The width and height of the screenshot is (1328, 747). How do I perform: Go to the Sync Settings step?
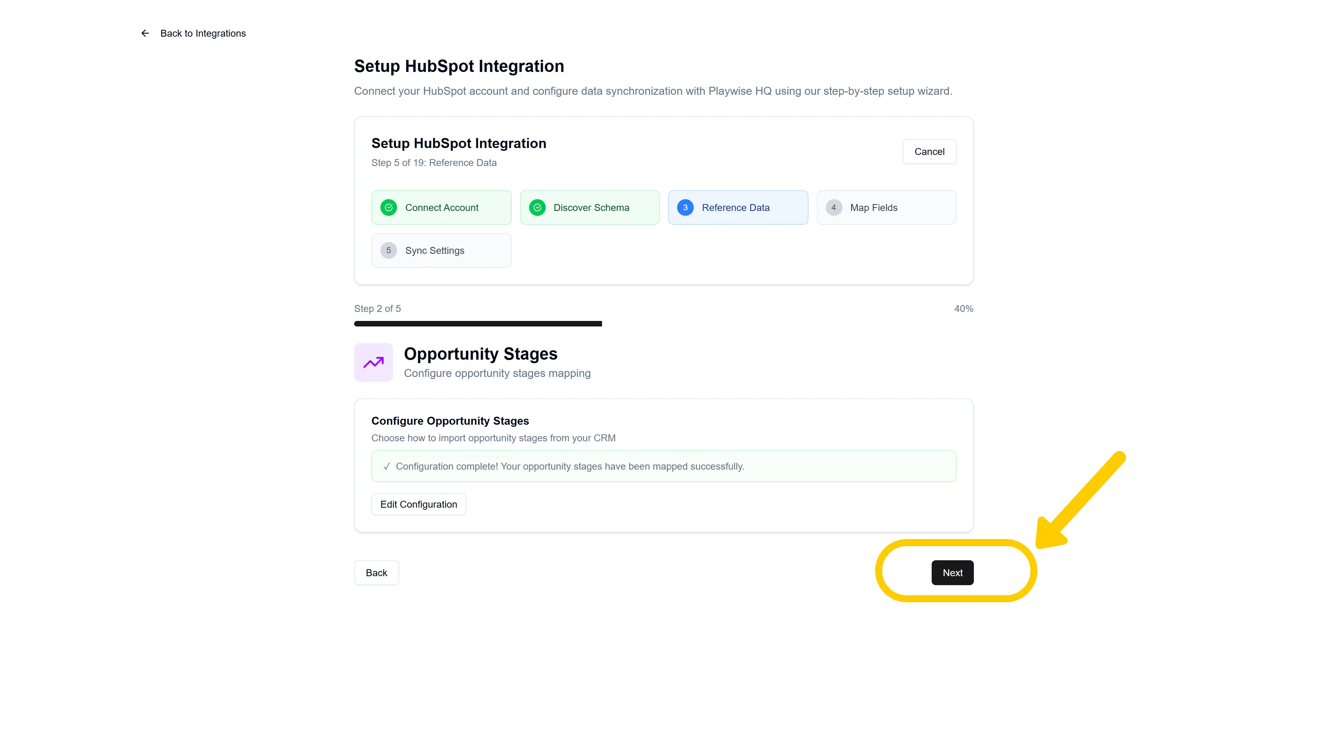click(441, 250)
